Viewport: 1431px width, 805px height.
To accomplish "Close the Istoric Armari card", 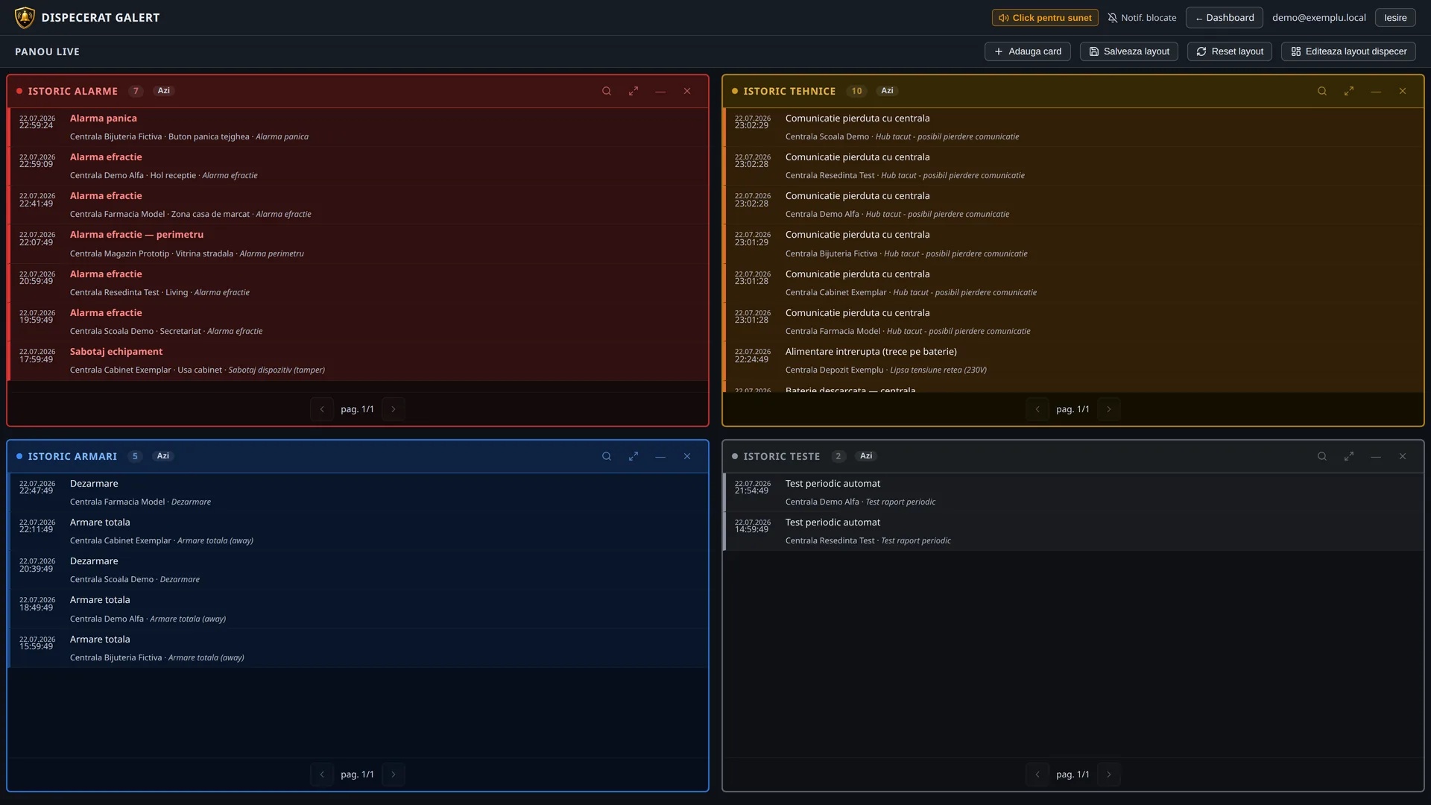I will tap(687, 456).
